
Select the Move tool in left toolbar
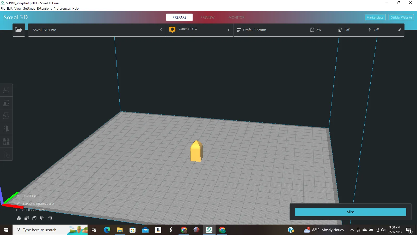pyautogui.click(x=6, y=90)
